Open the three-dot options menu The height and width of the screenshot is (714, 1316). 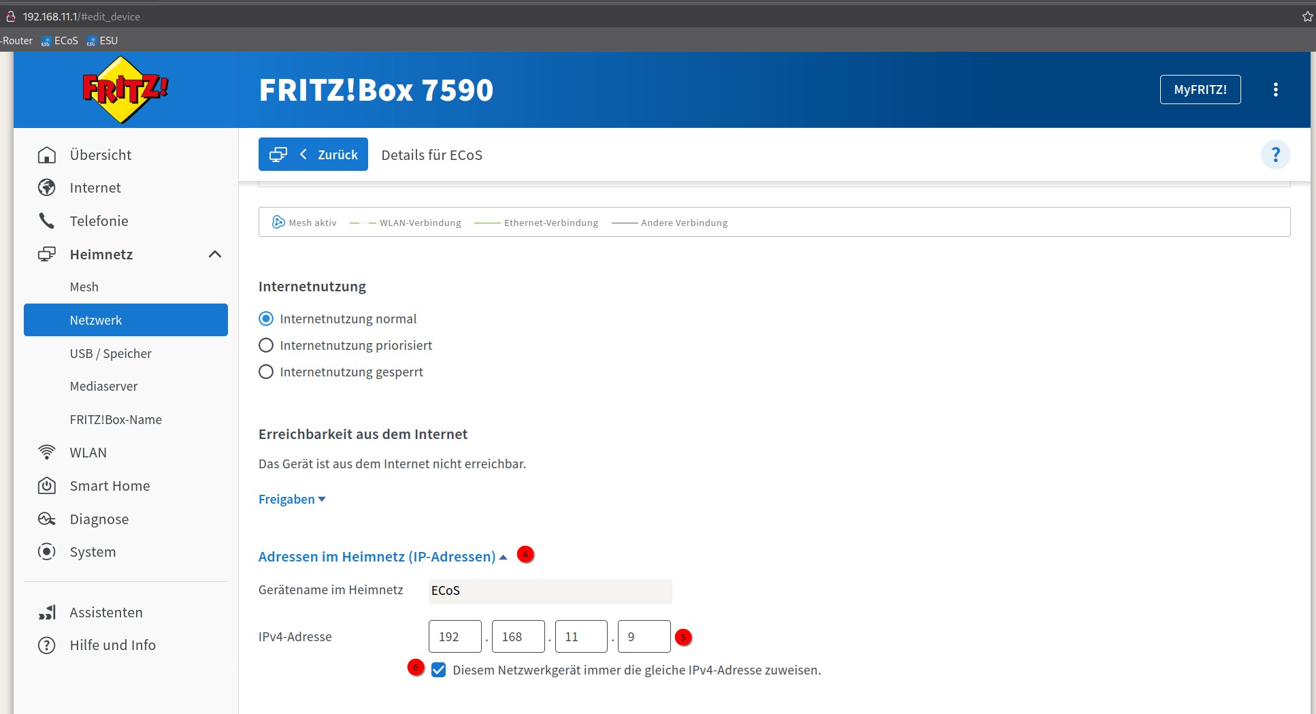point(1275,90)
